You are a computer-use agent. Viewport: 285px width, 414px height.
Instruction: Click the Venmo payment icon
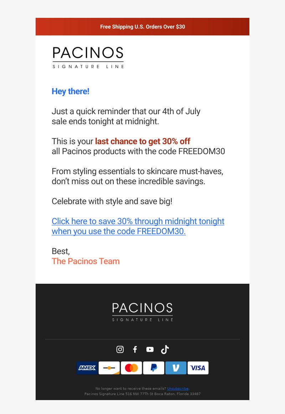pos(176,368)
